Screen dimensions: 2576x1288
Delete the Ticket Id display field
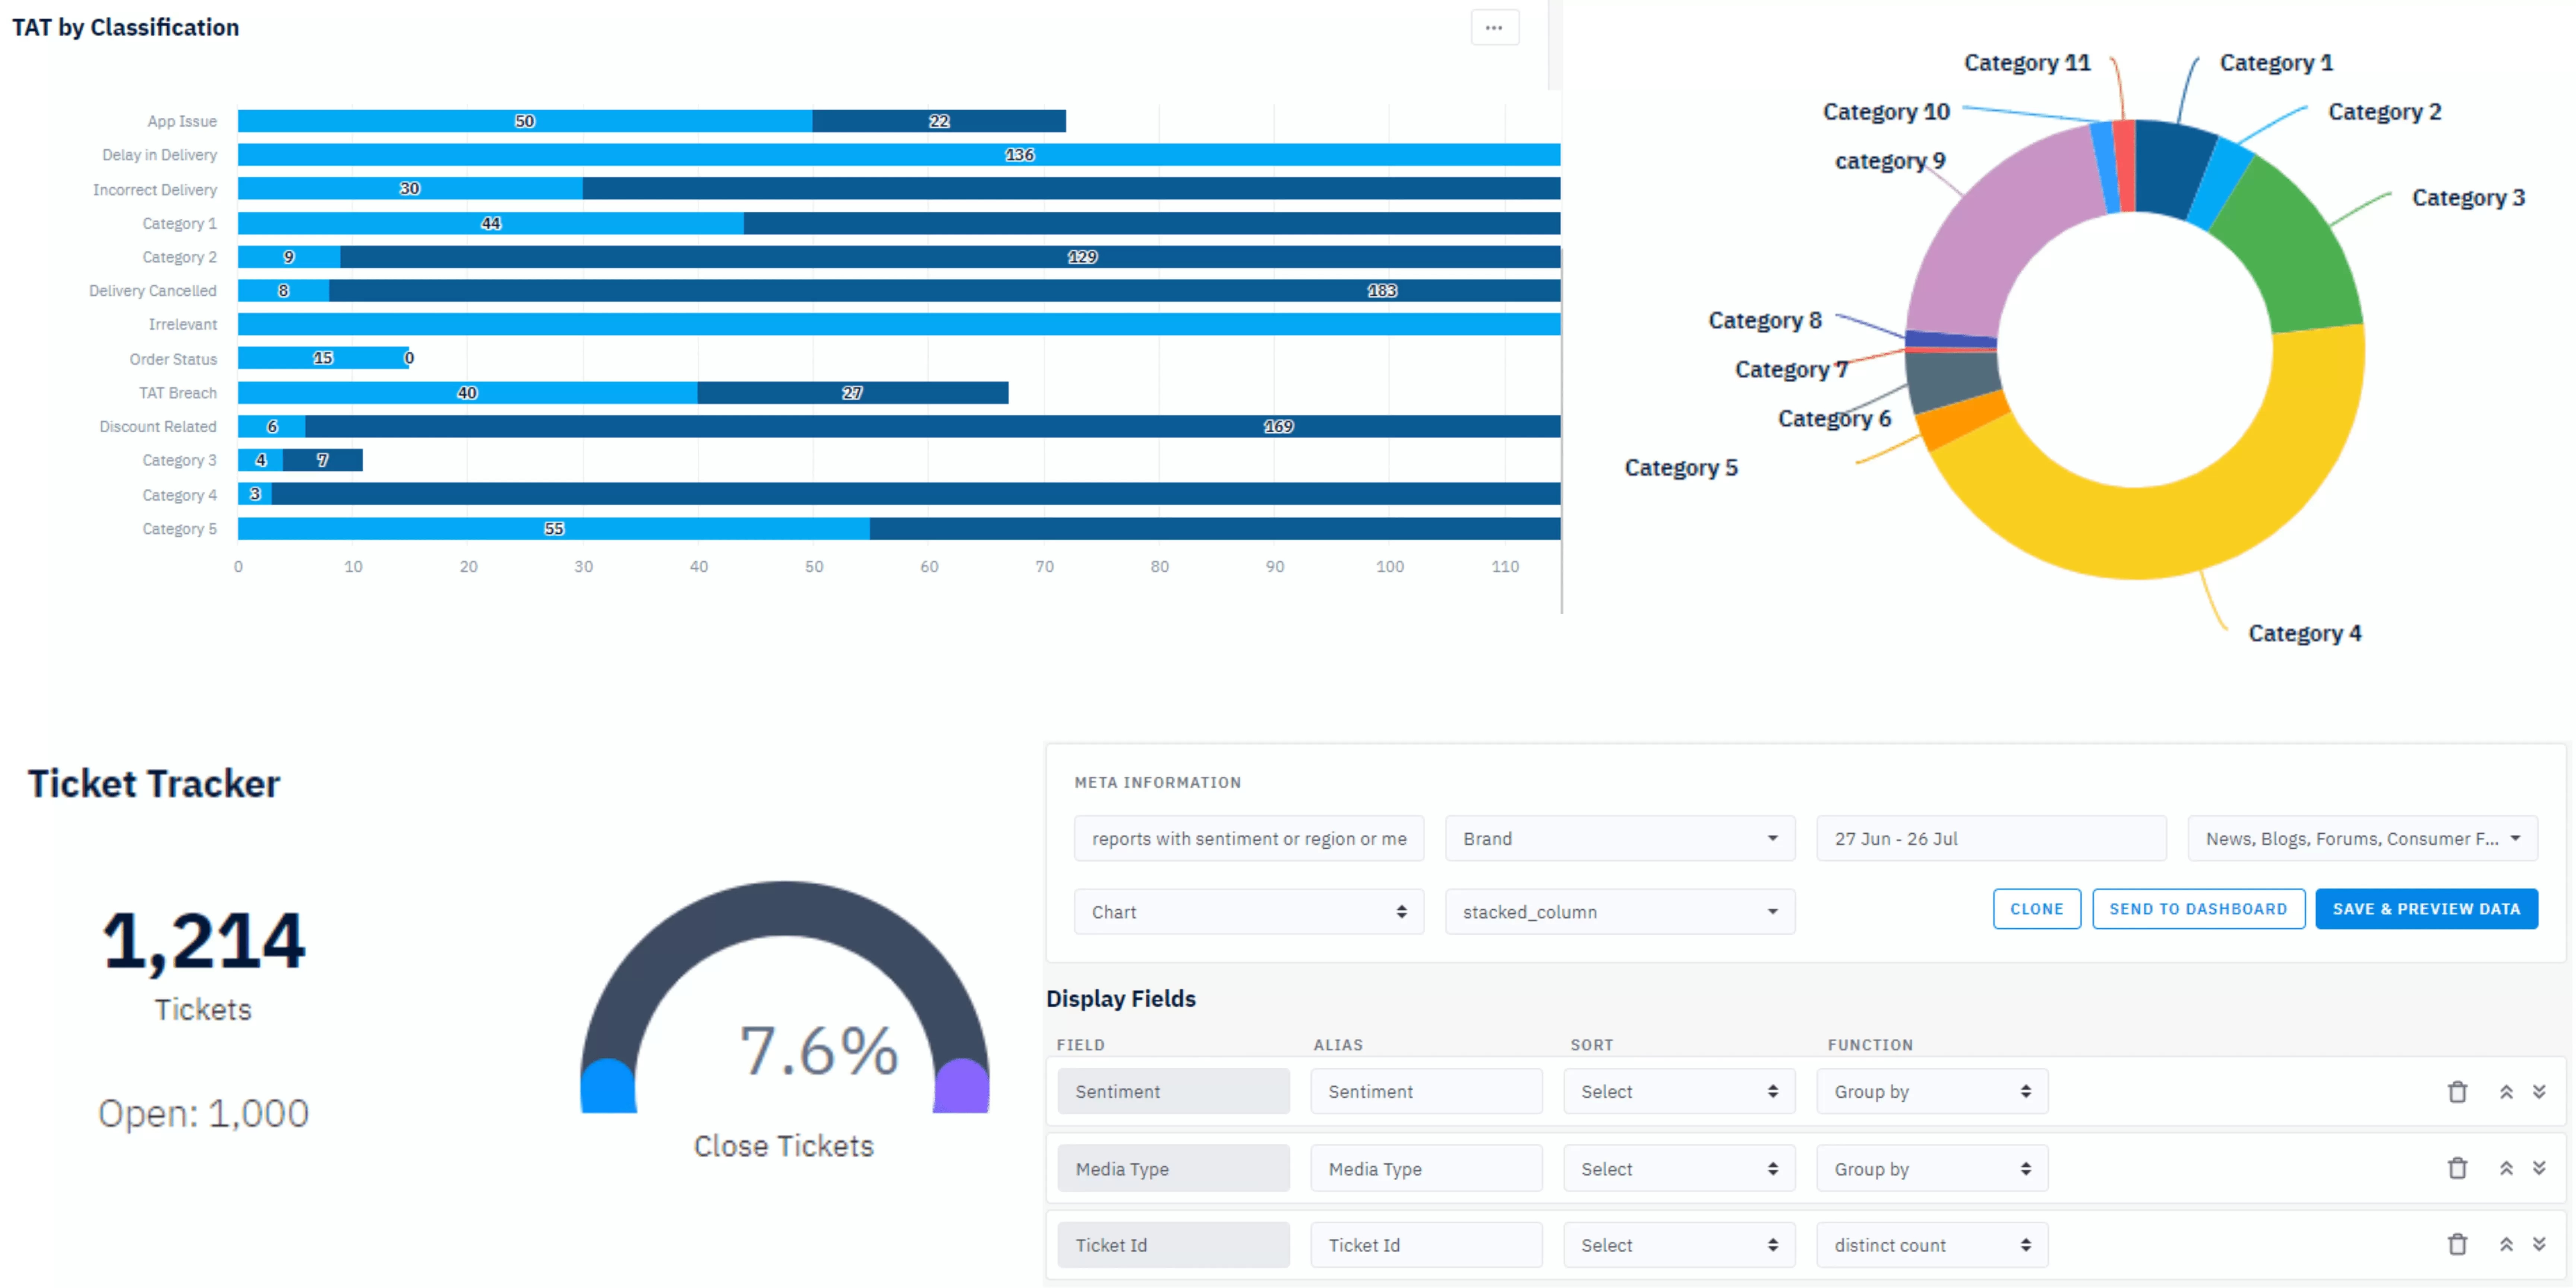[2458, 1245]
